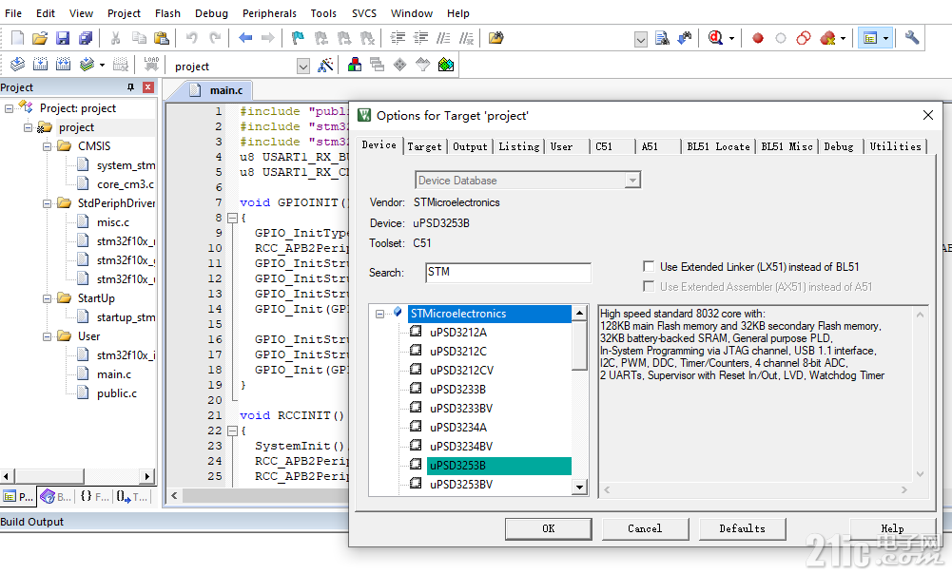Click the device list scroll down arrow
Image resolution: width=952 pixels, height=574 pixels.
(x=580, y=487)
